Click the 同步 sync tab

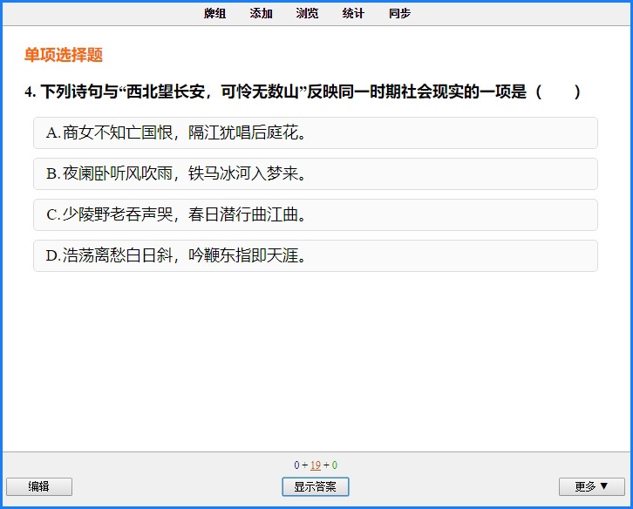click(399, 13)
